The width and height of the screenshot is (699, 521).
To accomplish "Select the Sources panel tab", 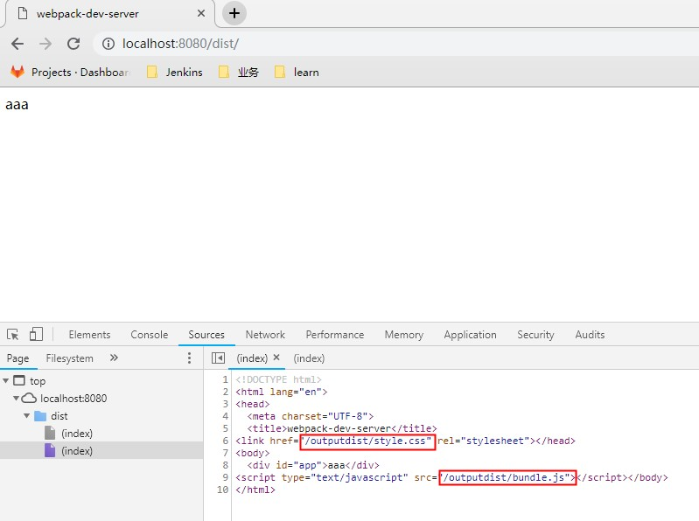I will [206, 335].
